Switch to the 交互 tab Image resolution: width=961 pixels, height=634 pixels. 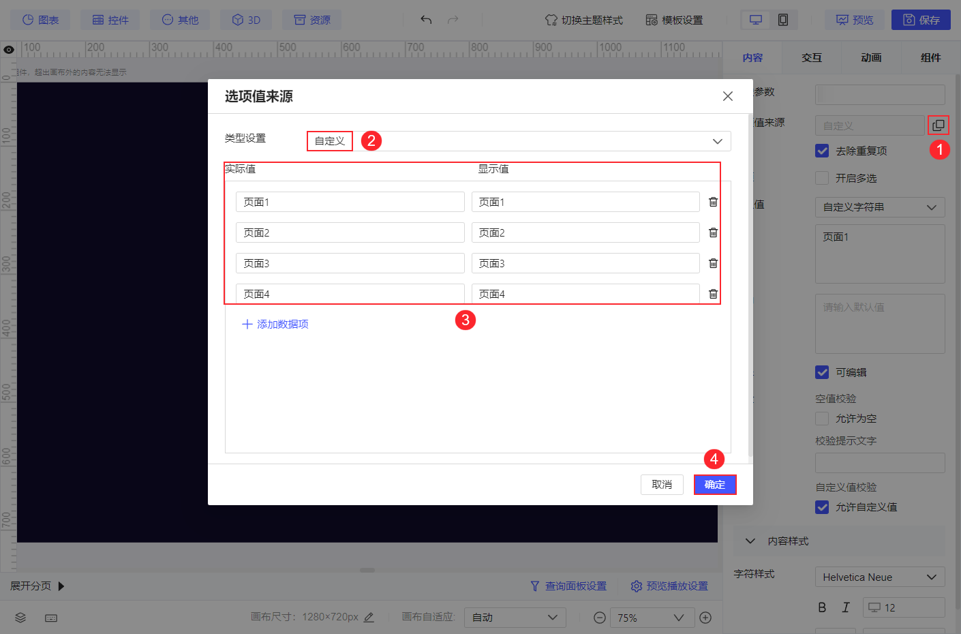click(x=812, y=58)
